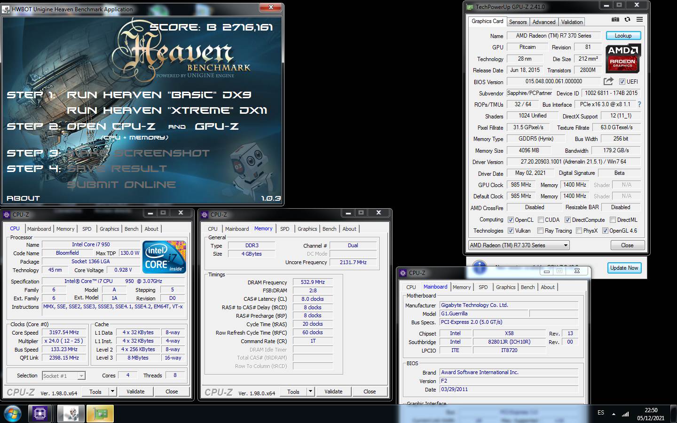Click the AMD Radeon logo in GPU-Z
The width and height of the screenshot is (677, 423).
pyautogui.click(x=623, y=58)
